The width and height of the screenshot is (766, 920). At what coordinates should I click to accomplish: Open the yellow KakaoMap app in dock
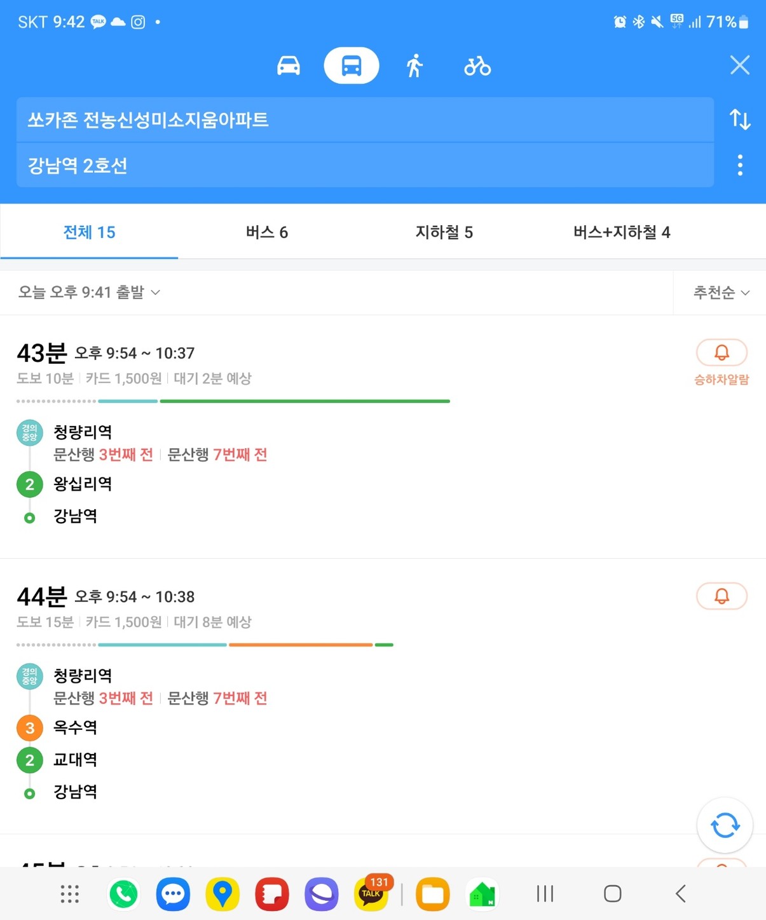coord(222,893)
